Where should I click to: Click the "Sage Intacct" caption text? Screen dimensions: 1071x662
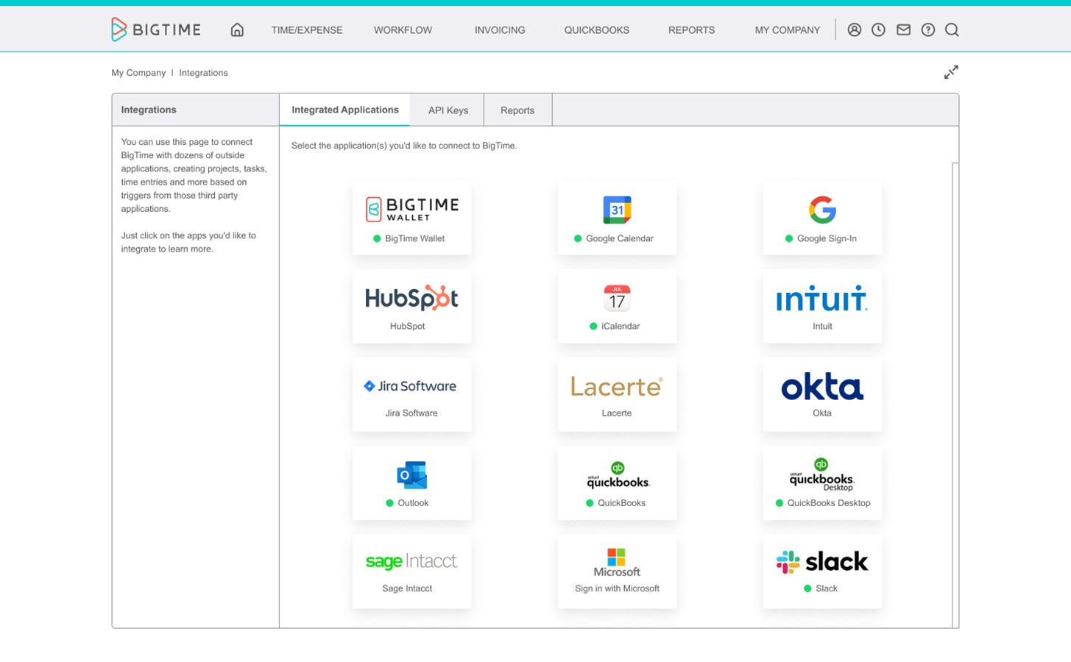point(407,588)
